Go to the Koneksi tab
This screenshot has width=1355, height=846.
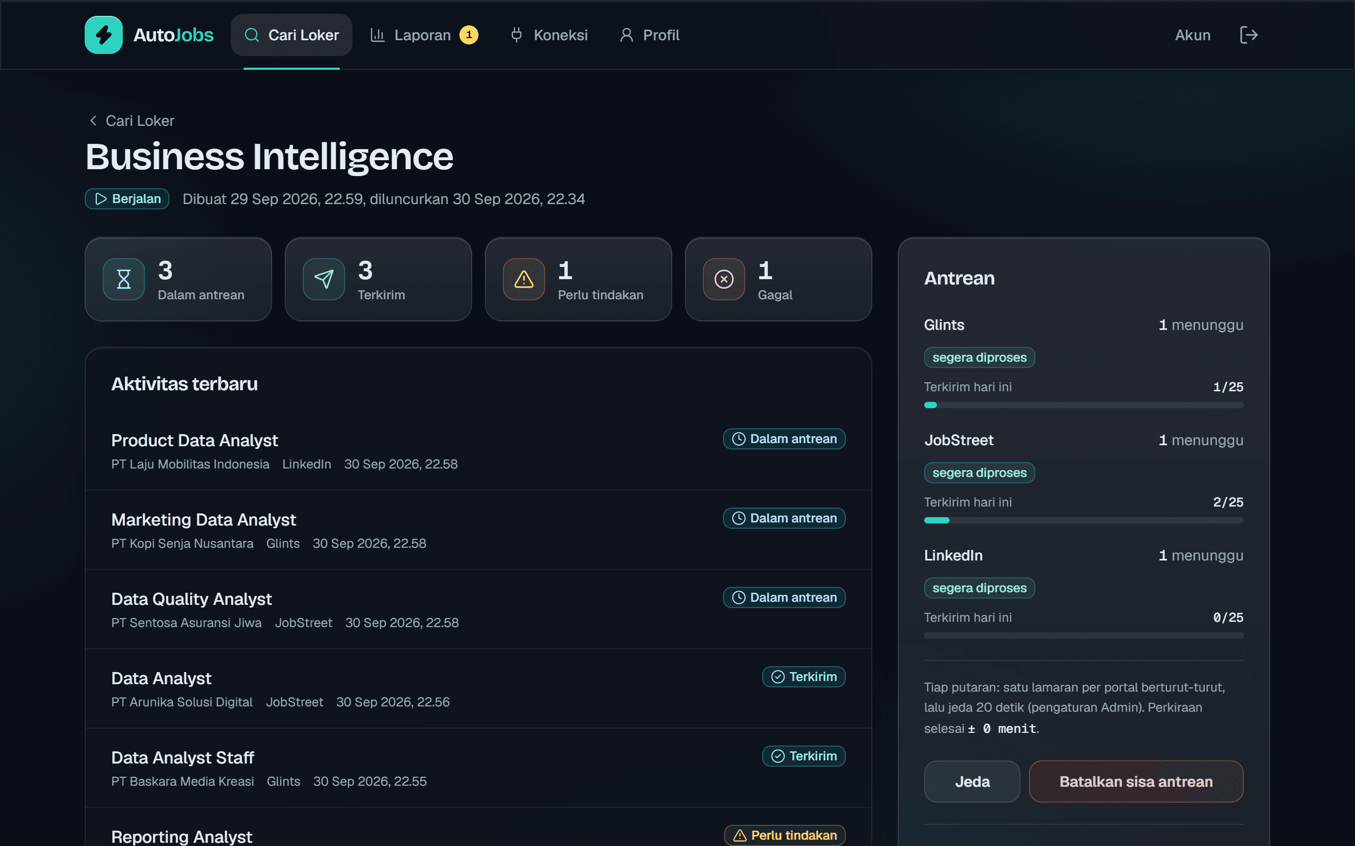coord(549,35)
